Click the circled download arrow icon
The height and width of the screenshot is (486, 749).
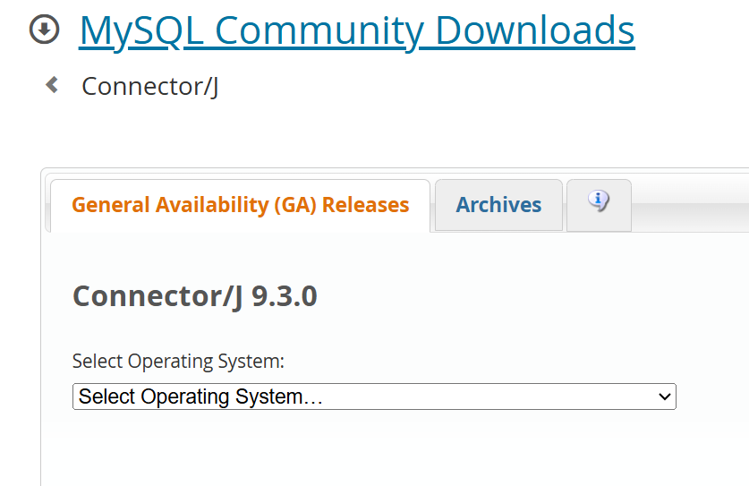(44, 30)
